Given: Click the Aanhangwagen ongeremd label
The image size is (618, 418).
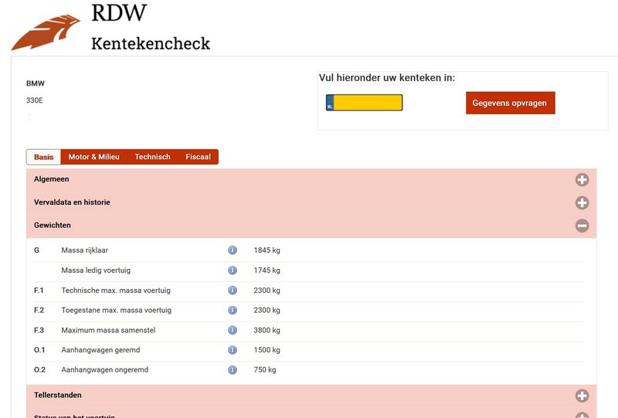Looking at the screenshot, I should click(105, 370).
